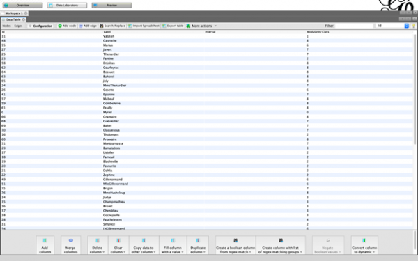The height and width of the screenshot is (261, 418).
Task: Select the Data Table tab
Action: click(13, 19)
